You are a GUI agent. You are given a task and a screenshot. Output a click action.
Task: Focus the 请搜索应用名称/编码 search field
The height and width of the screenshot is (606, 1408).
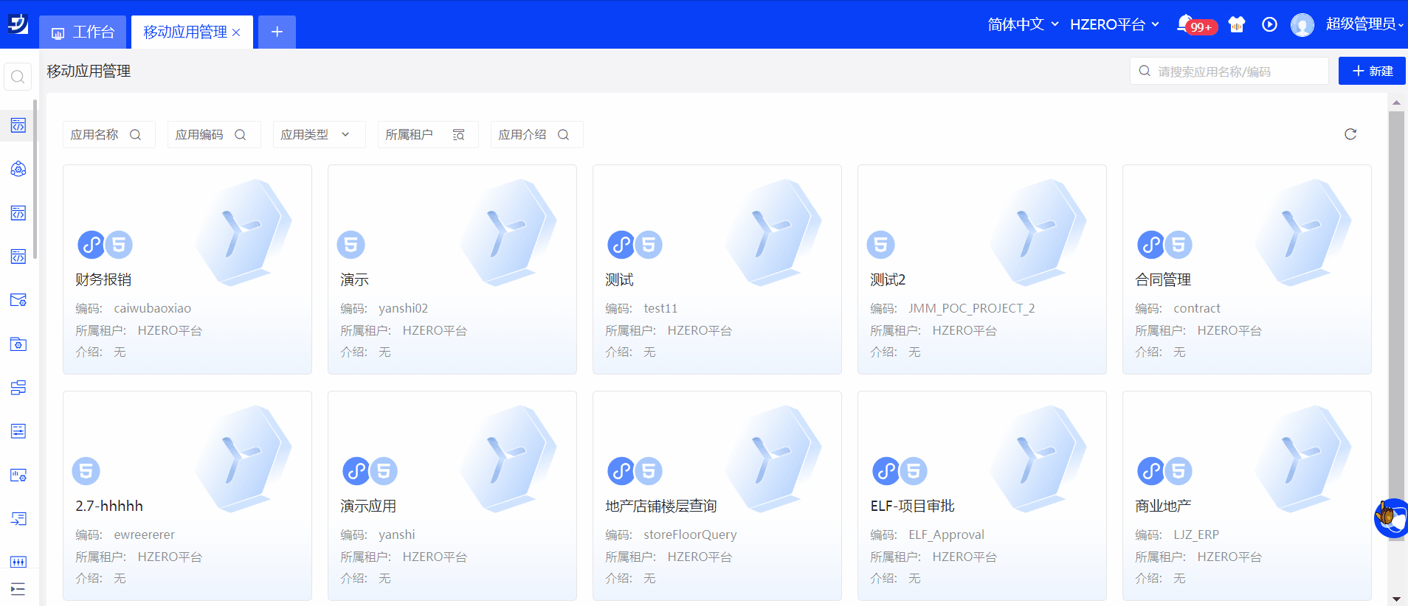pos(1229,71)
